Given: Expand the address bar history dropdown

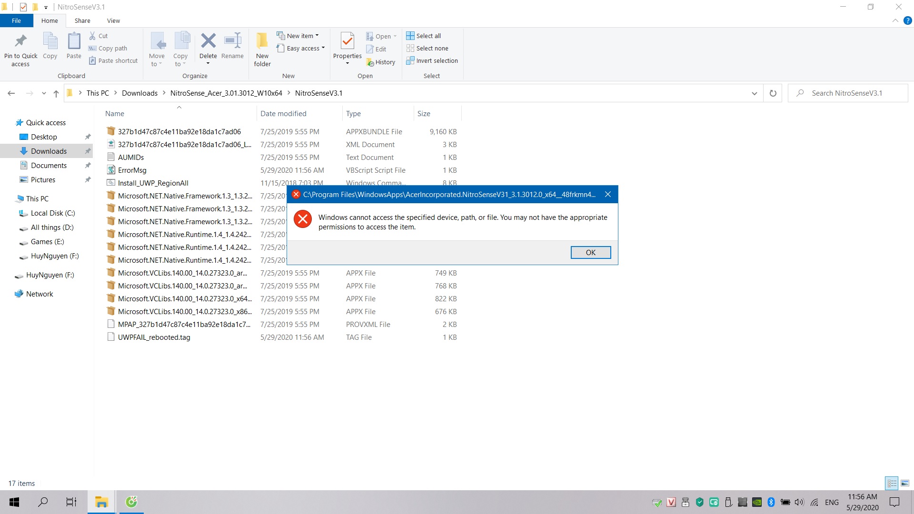Looking at the screenshot, I should [x=754, y=93].
